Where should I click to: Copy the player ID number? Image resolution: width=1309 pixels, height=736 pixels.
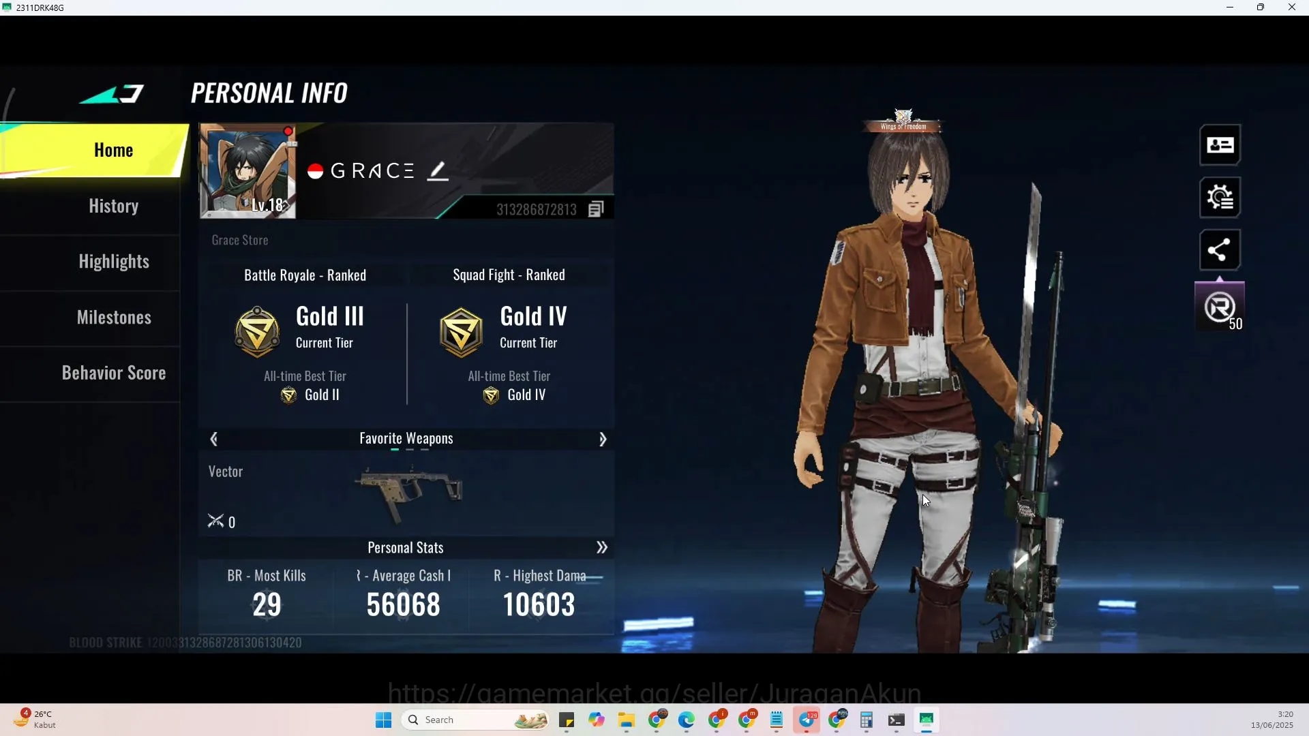click(596, 209)
